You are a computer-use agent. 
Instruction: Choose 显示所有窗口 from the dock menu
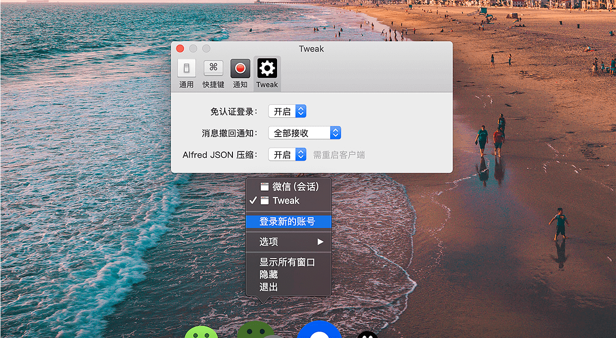[287, 263]
